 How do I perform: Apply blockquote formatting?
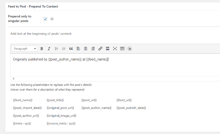[x=71, y=49]
